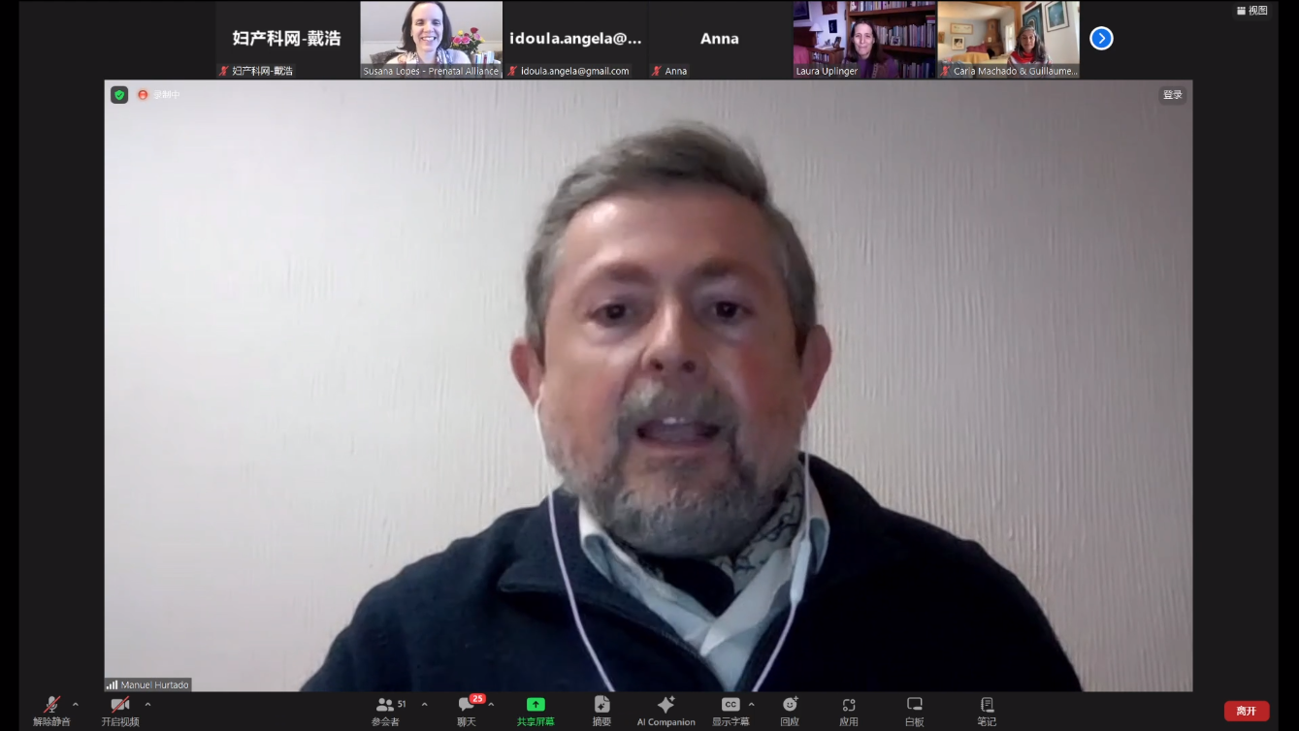Viewport: 1299px width, 731px height.
Task: Show next participants with the blue arrow
Action: pyautogui.click(x=1101, y=38)
